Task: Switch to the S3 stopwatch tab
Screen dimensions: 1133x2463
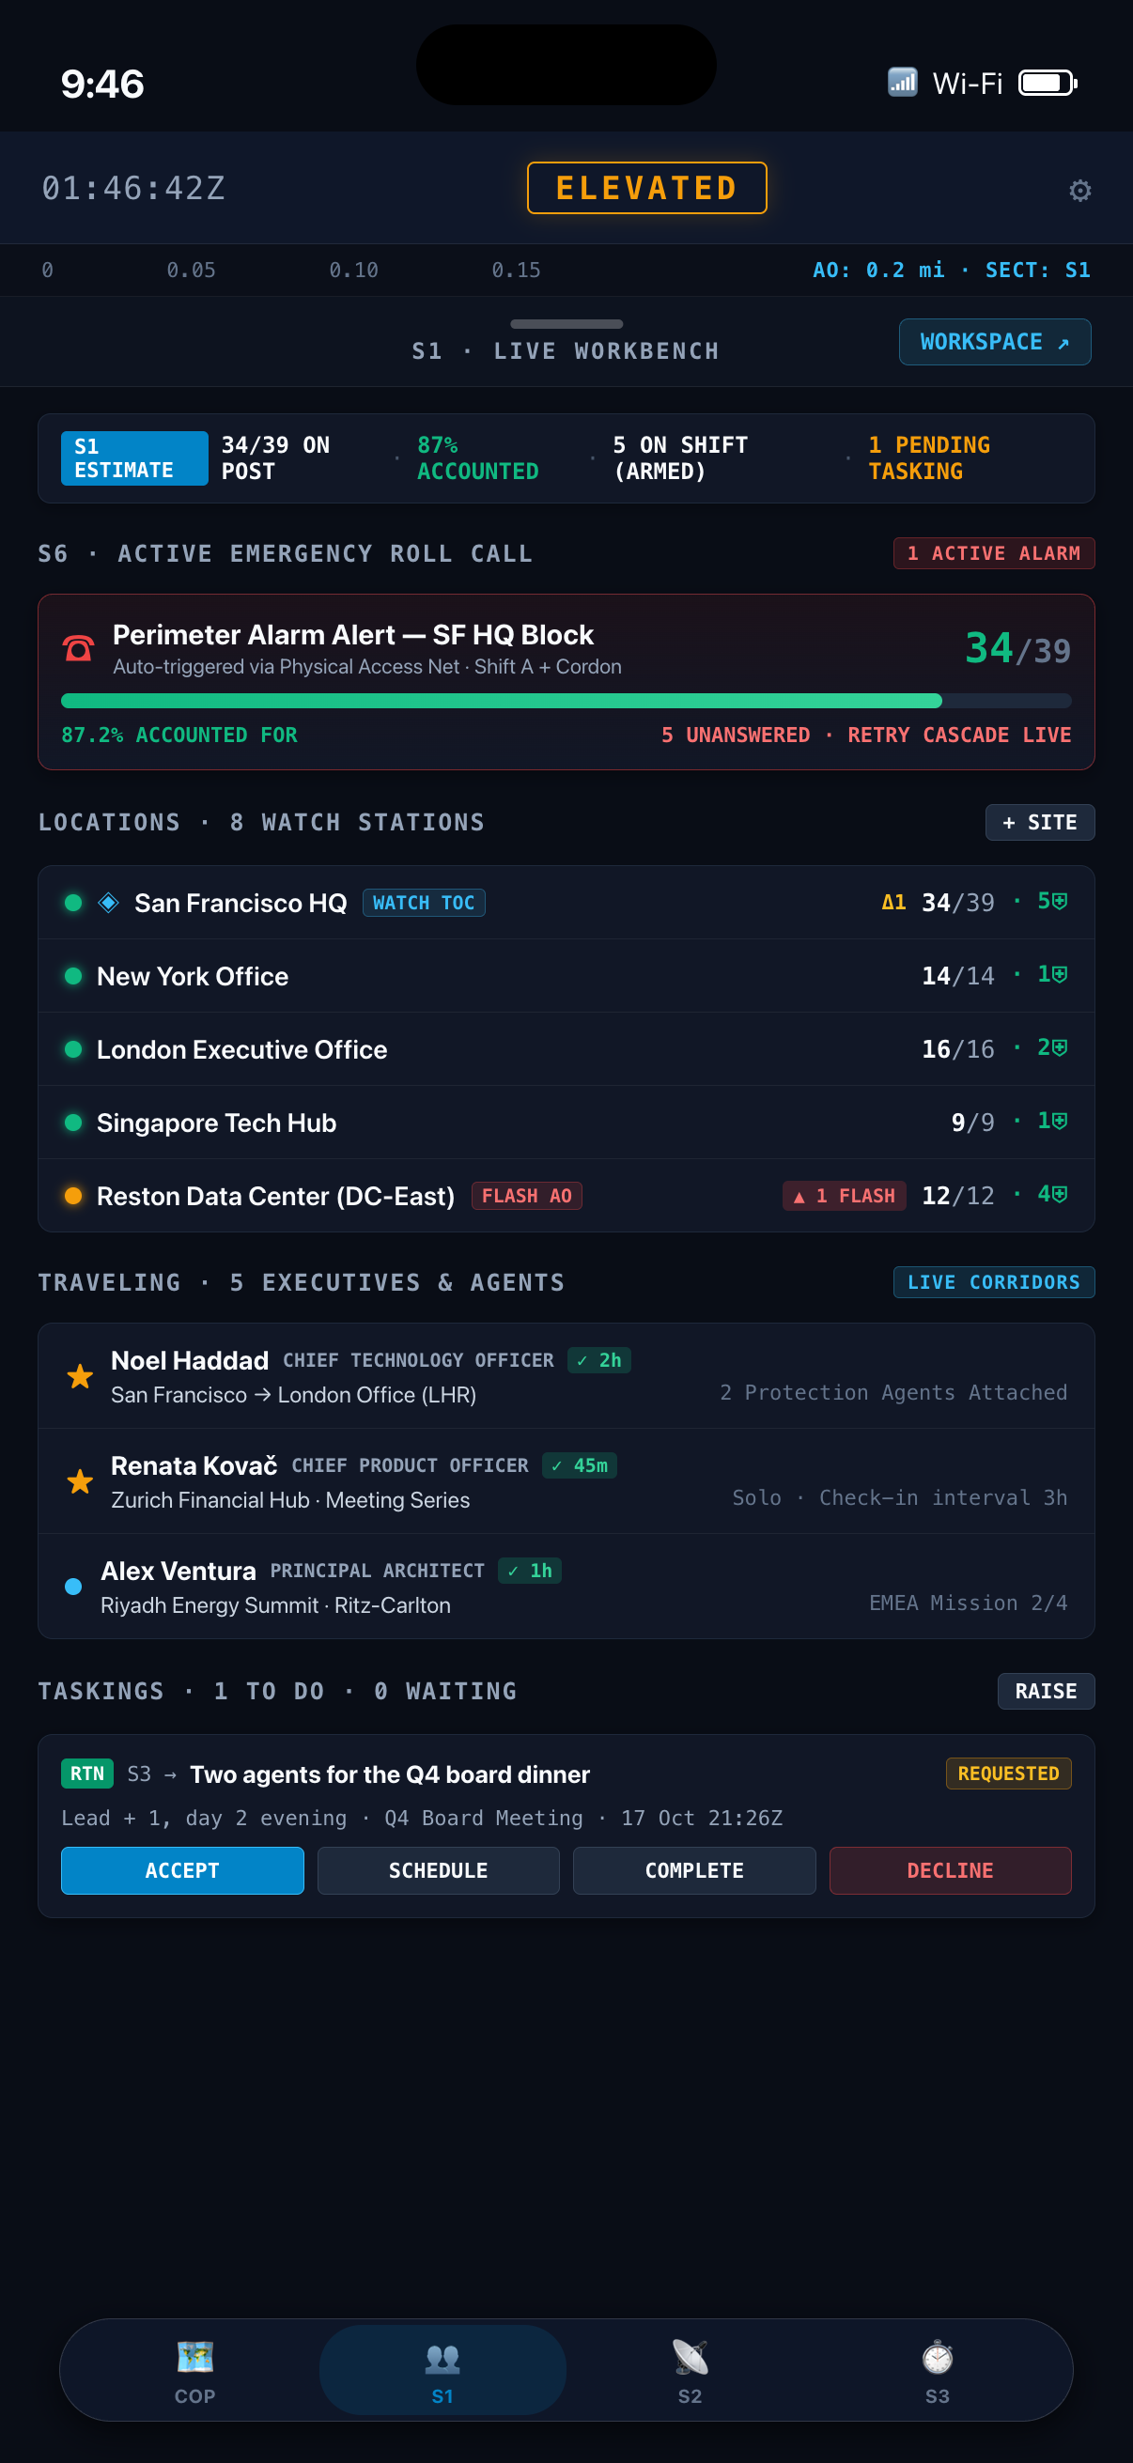Action: point(937,2369)
